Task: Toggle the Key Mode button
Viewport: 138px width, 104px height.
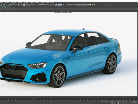Action: click(131, 103)
